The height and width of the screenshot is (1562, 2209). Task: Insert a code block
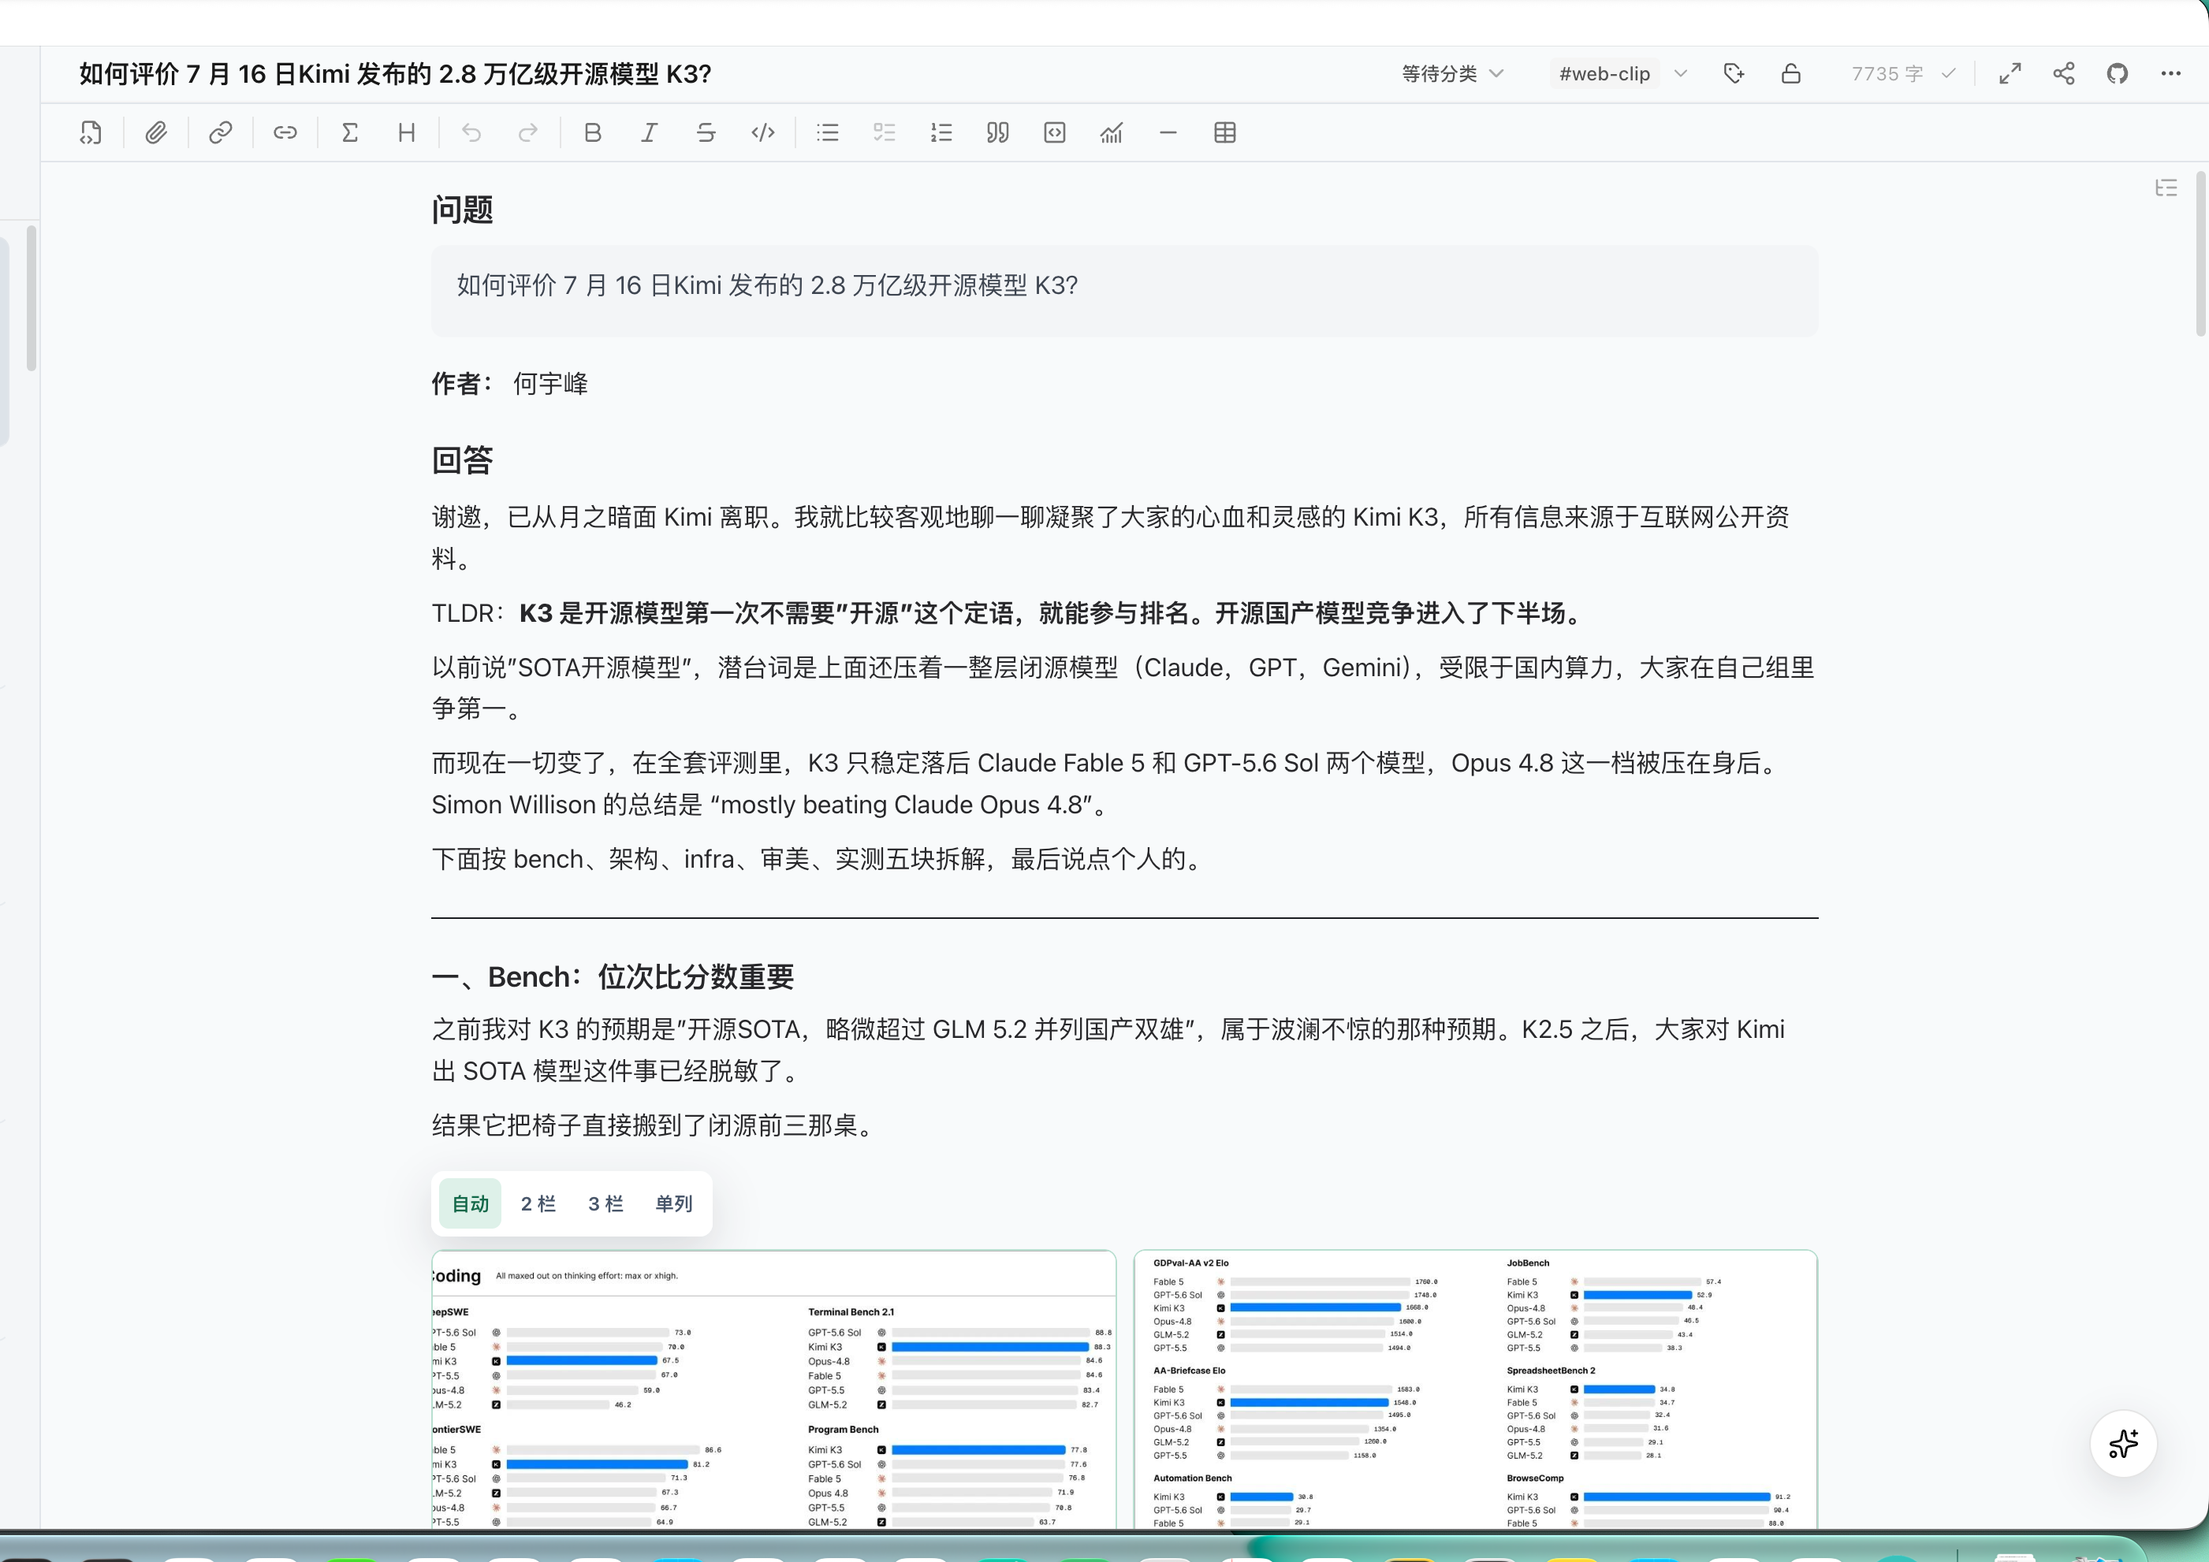click(1055, 132)
